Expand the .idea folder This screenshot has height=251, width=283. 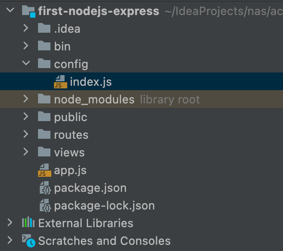[26, 28]
